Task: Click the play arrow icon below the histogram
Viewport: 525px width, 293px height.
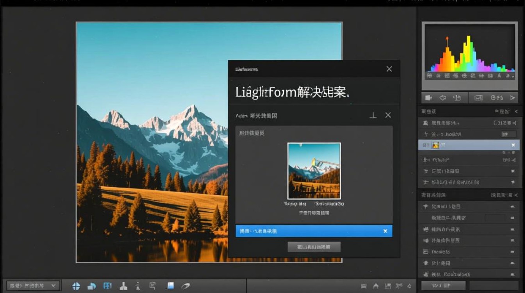Action: [513, 98]
